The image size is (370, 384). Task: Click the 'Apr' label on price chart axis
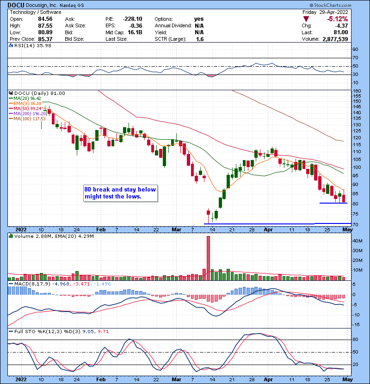268,230
